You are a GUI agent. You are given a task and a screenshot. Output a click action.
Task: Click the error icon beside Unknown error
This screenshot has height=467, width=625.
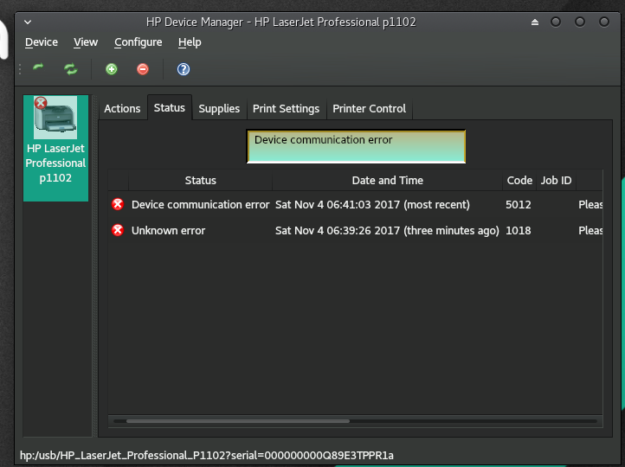pos(118,231)
